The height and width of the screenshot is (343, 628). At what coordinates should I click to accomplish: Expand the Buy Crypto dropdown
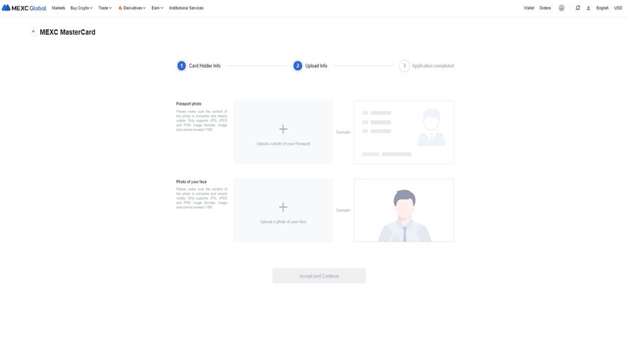pyautogui.click(x=82, y=8)
